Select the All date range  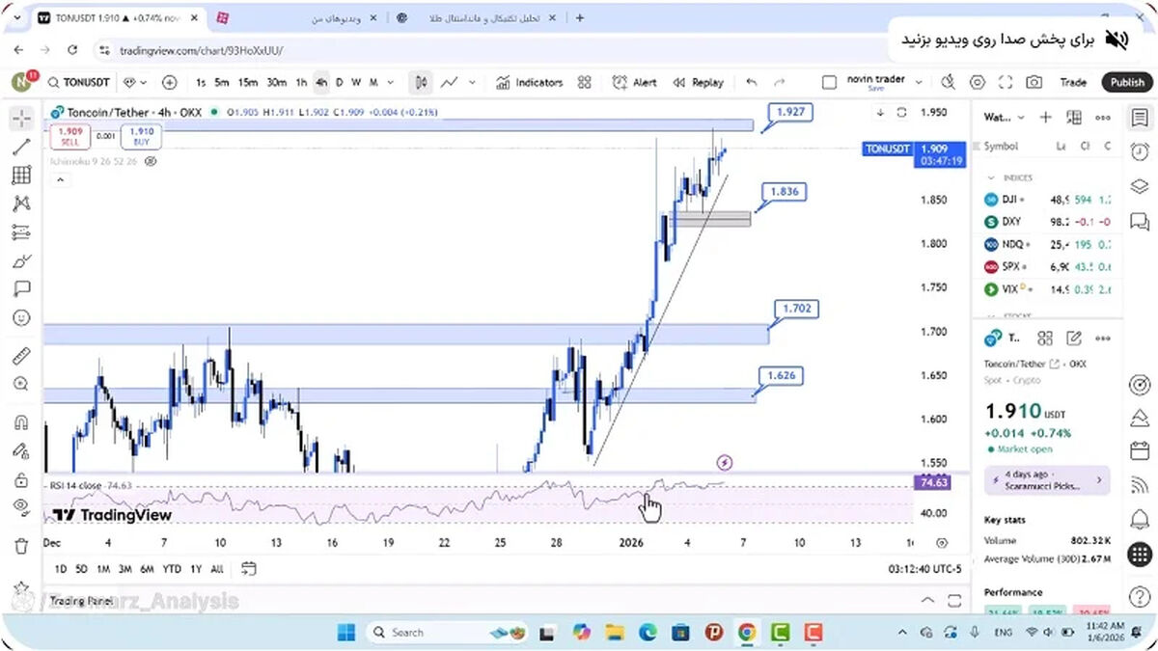click(217, 569)
